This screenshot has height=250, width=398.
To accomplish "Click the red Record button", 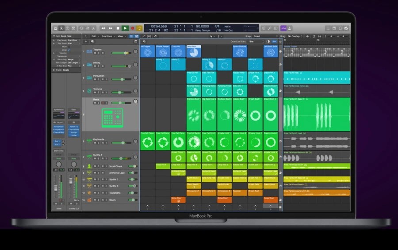I will [132, 28].
